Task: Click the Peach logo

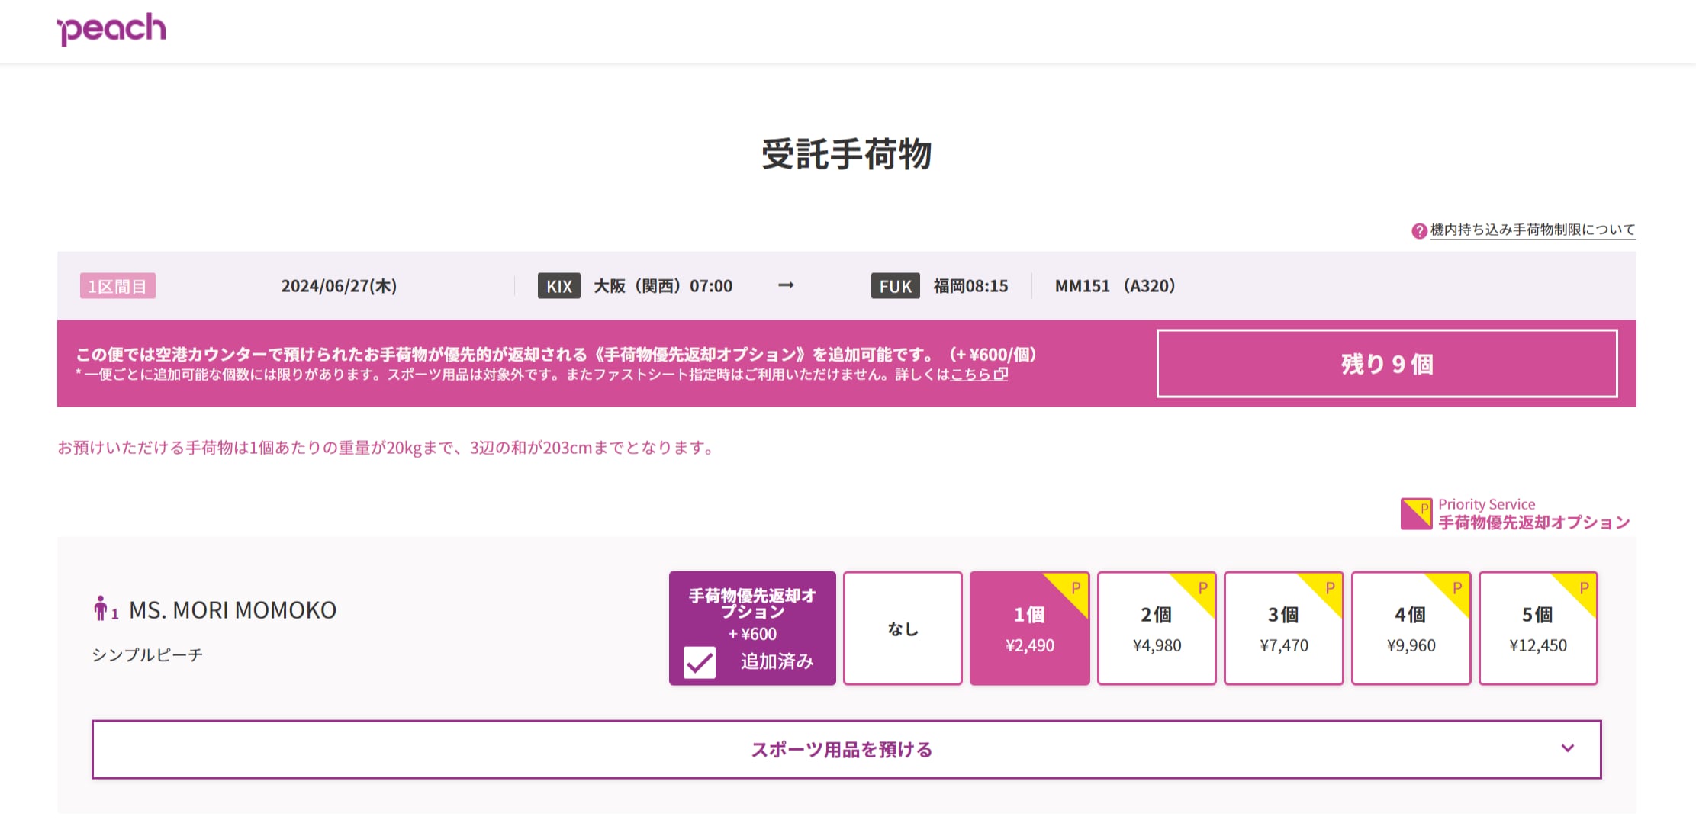Action: pos(111,29)
